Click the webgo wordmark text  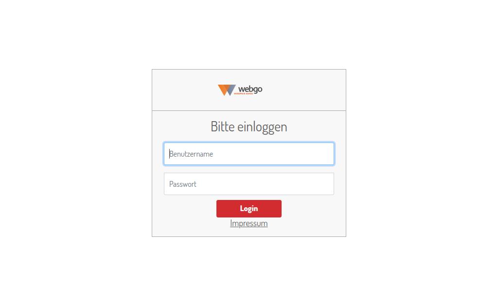coord(250,90)
